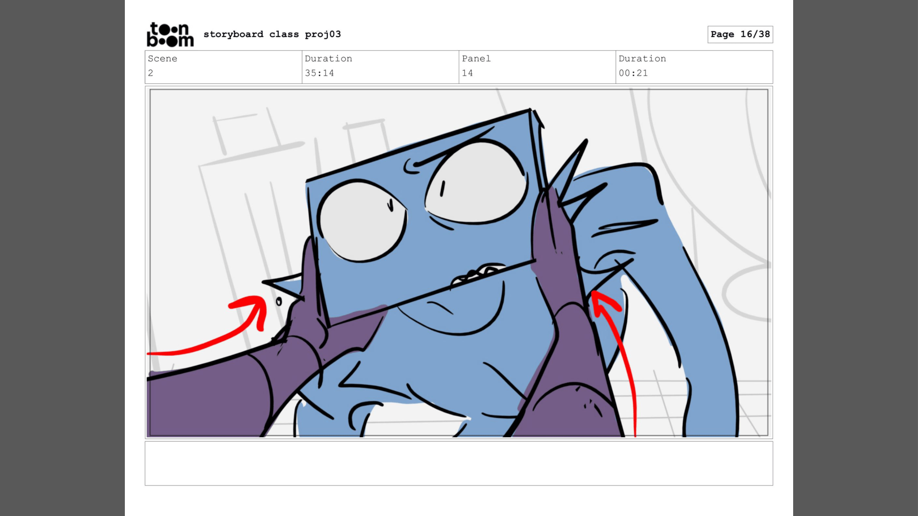Click the character's teeth in the mouth
This screenshot has height=516, width=918.
477,272
